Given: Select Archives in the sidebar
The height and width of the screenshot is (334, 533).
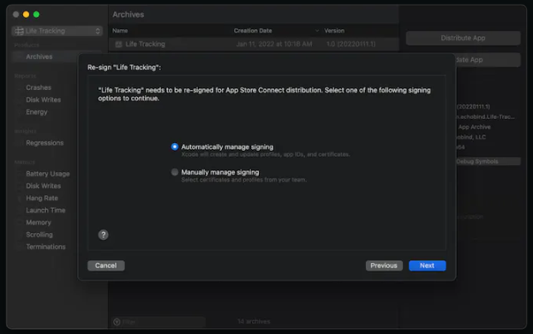Looking at the screenshot, I should (39, 57).
